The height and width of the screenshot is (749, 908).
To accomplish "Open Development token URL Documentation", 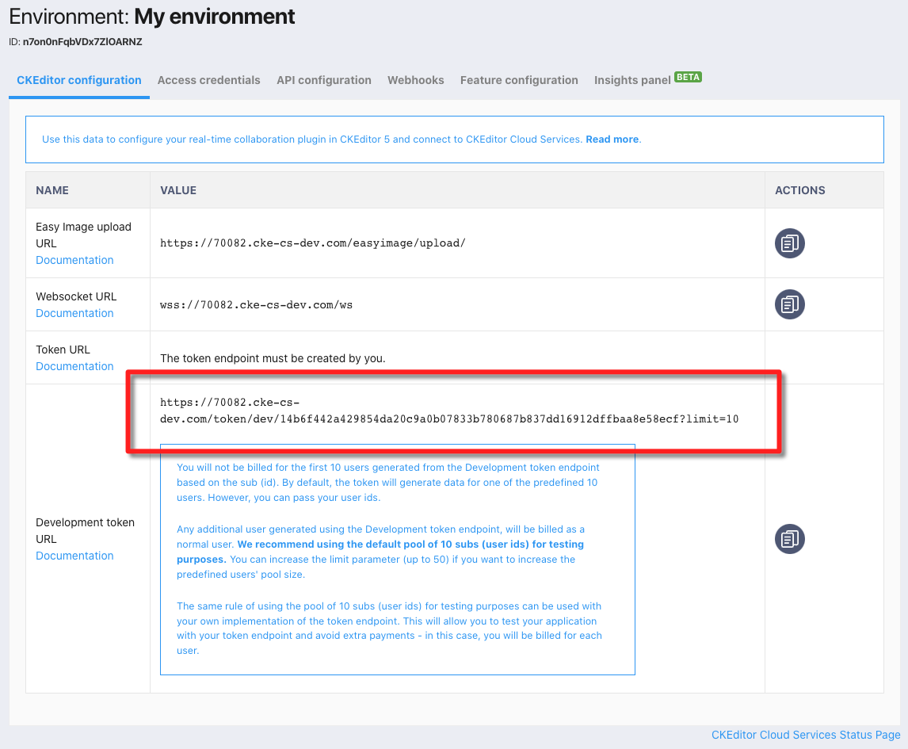I will [x=74, y=556].
